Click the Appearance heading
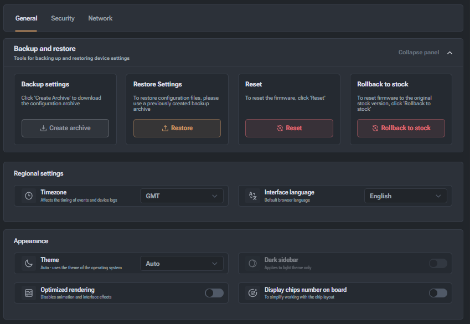The image size is (470, 324). (31, 241)
